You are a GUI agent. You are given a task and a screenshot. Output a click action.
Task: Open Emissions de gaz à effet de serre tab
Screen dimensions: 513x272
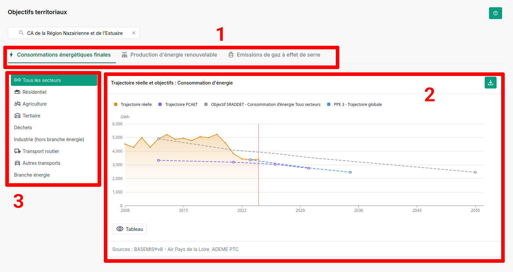[274, 55]
